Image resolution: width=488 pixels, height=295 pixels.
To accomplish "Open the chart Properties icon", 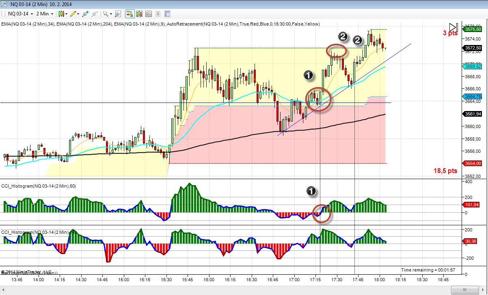I will 167,14.
